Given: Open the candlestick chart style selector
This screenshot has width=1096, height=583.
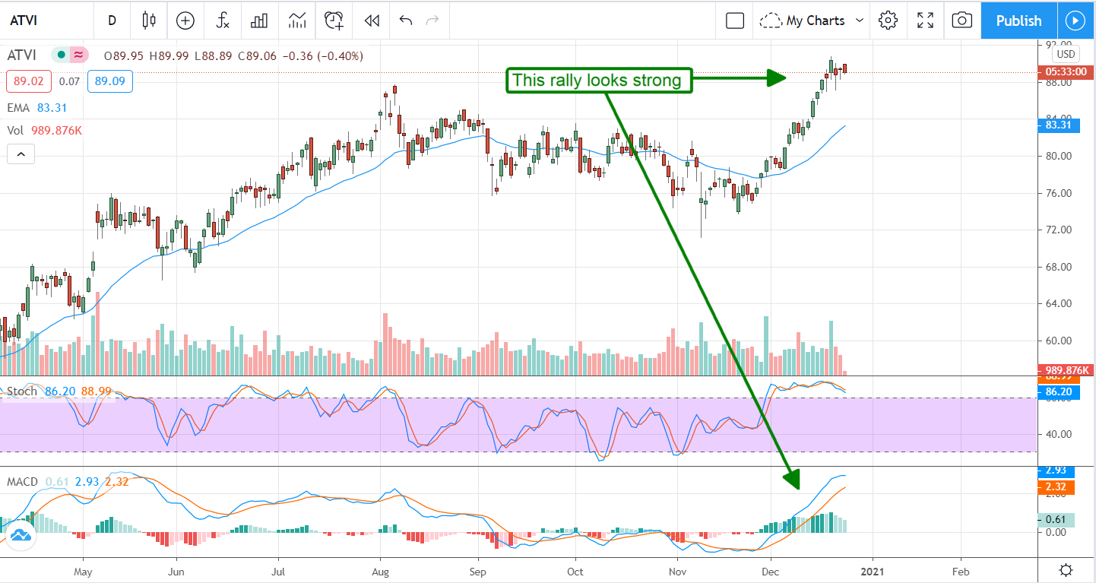Looking at the screenshot, I should [148, 21].
